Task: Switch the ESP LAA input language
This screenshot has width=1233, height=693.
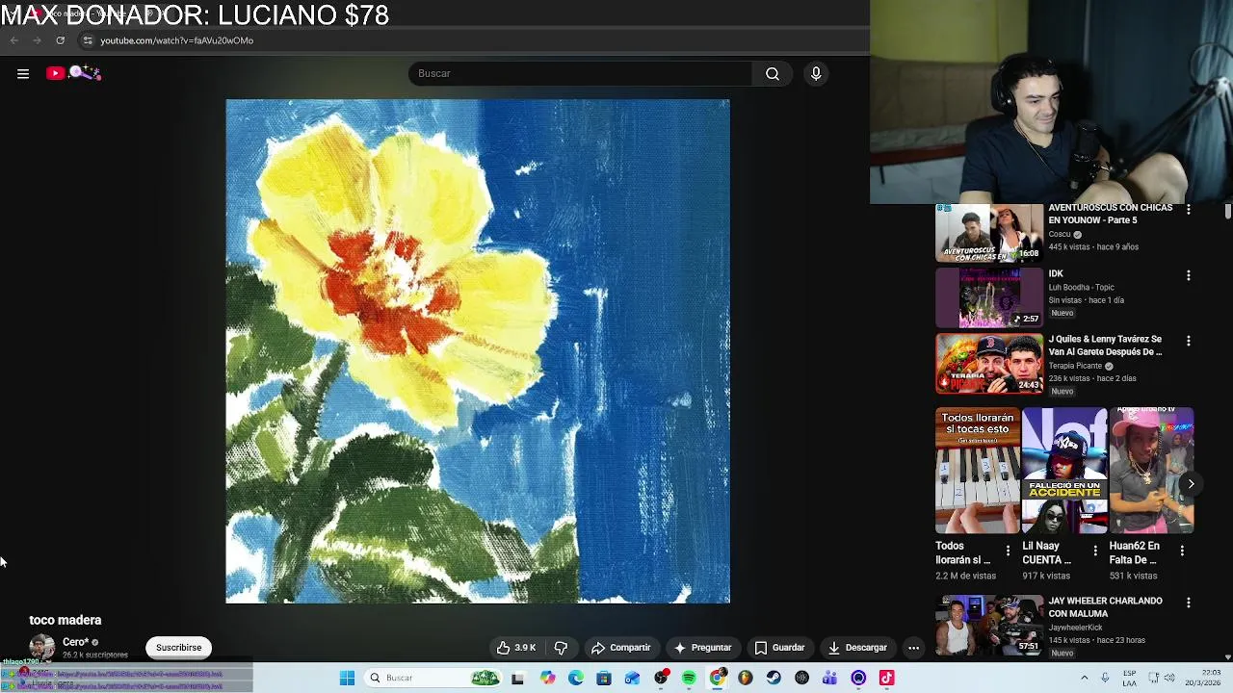Action: (1129, 679)
